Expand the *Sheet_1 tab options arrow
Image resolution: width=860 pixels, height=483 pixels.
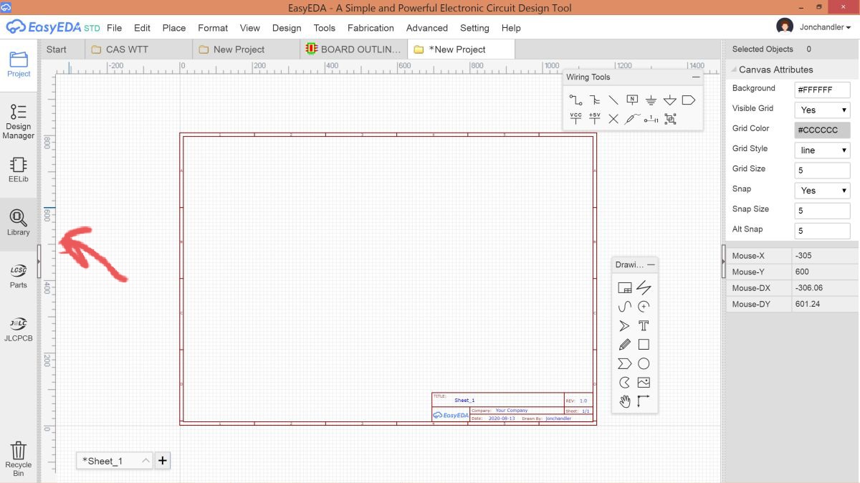[145, 461]
